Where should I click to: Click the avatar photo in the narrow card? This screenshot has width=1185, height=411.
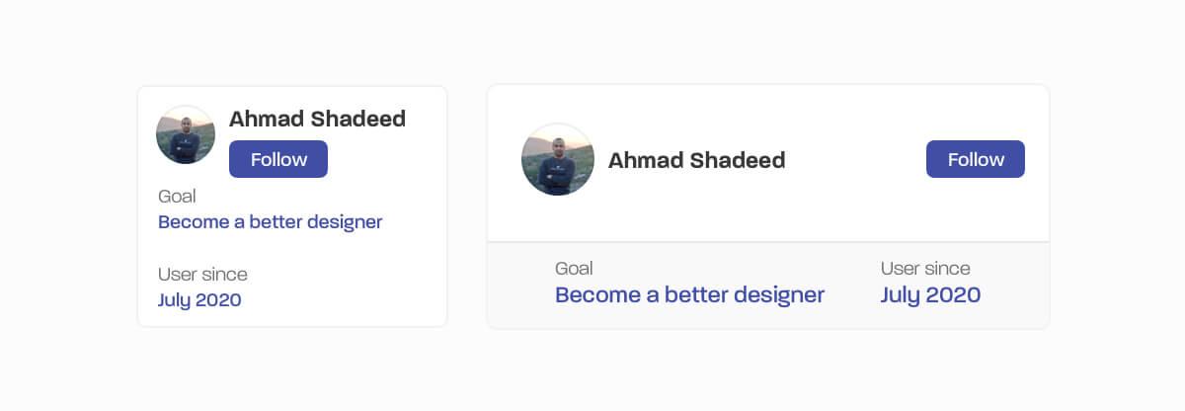186,134
